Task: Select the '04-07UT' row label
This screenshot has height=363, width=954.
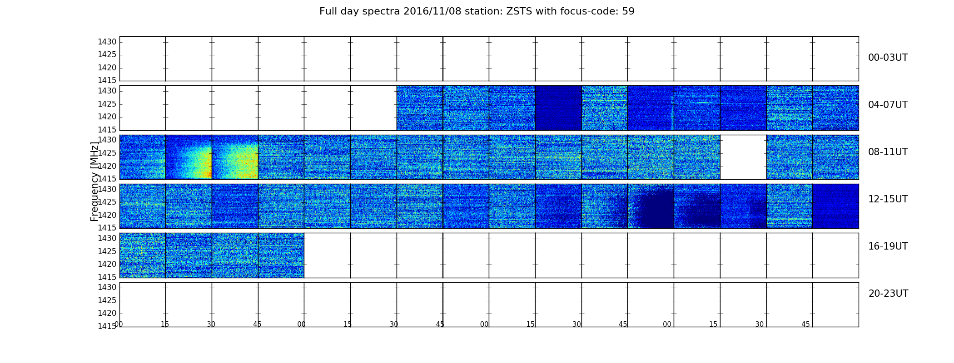Action: click(x=888, y=105)
